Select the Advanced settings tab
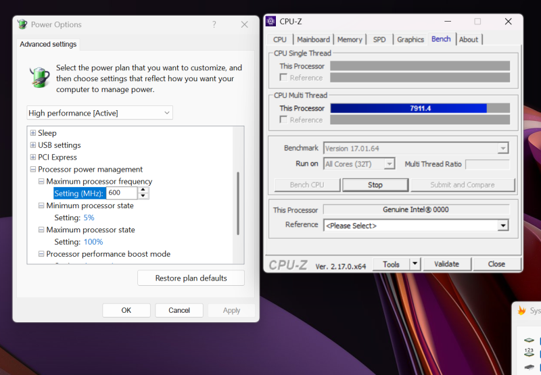Screen dimensions: 541x375 pos(48,44)
